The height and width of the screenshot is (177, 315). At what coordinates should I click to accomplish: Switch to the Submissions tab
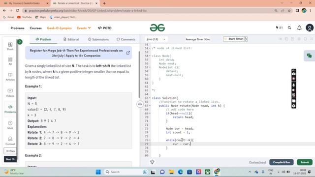coord(98,39)
